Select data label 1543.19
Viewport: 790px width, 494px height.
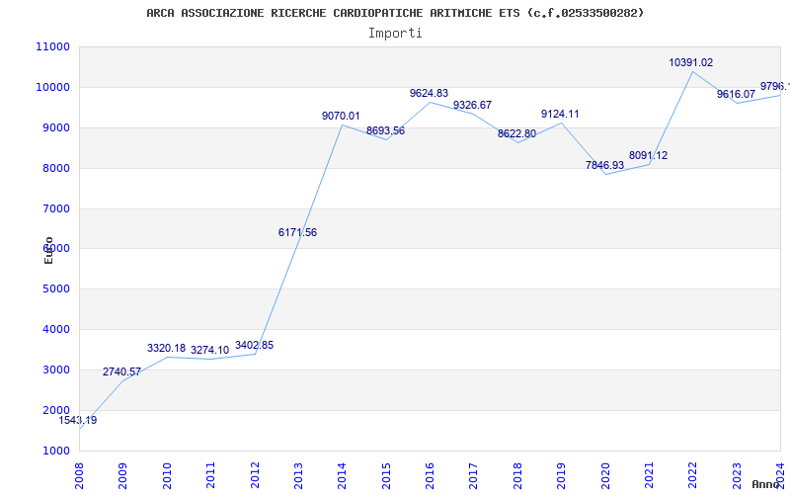point(78,420)
